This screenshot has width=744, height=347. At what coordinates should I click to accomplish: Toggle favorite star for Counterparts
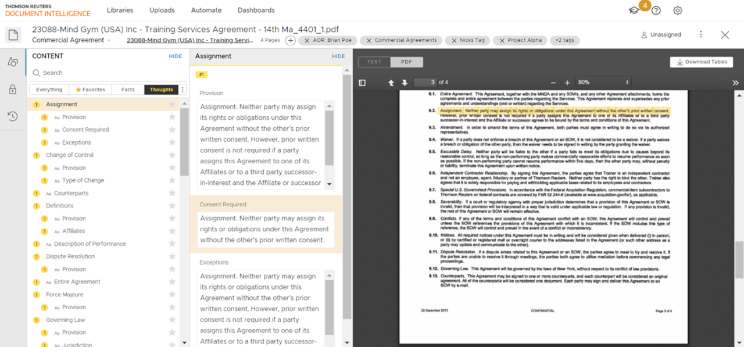(172, 193)
